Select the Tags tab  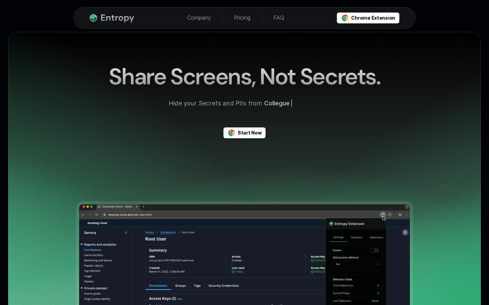click(197, 286)
